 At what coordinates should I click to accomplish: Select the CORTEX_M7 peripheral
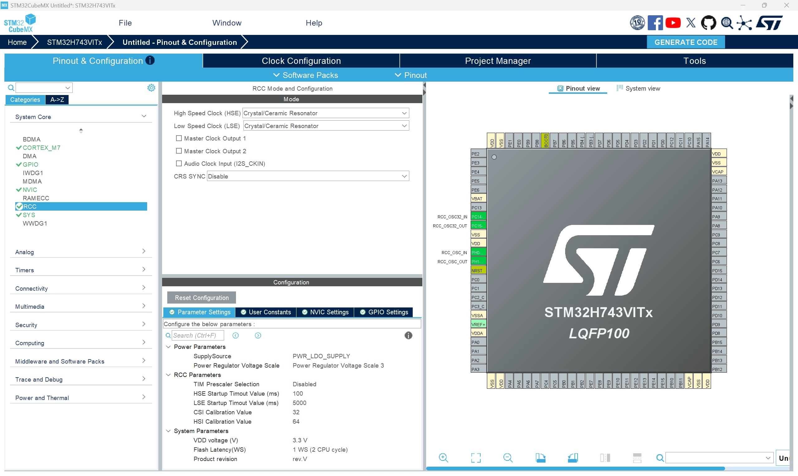click(41, 148)
